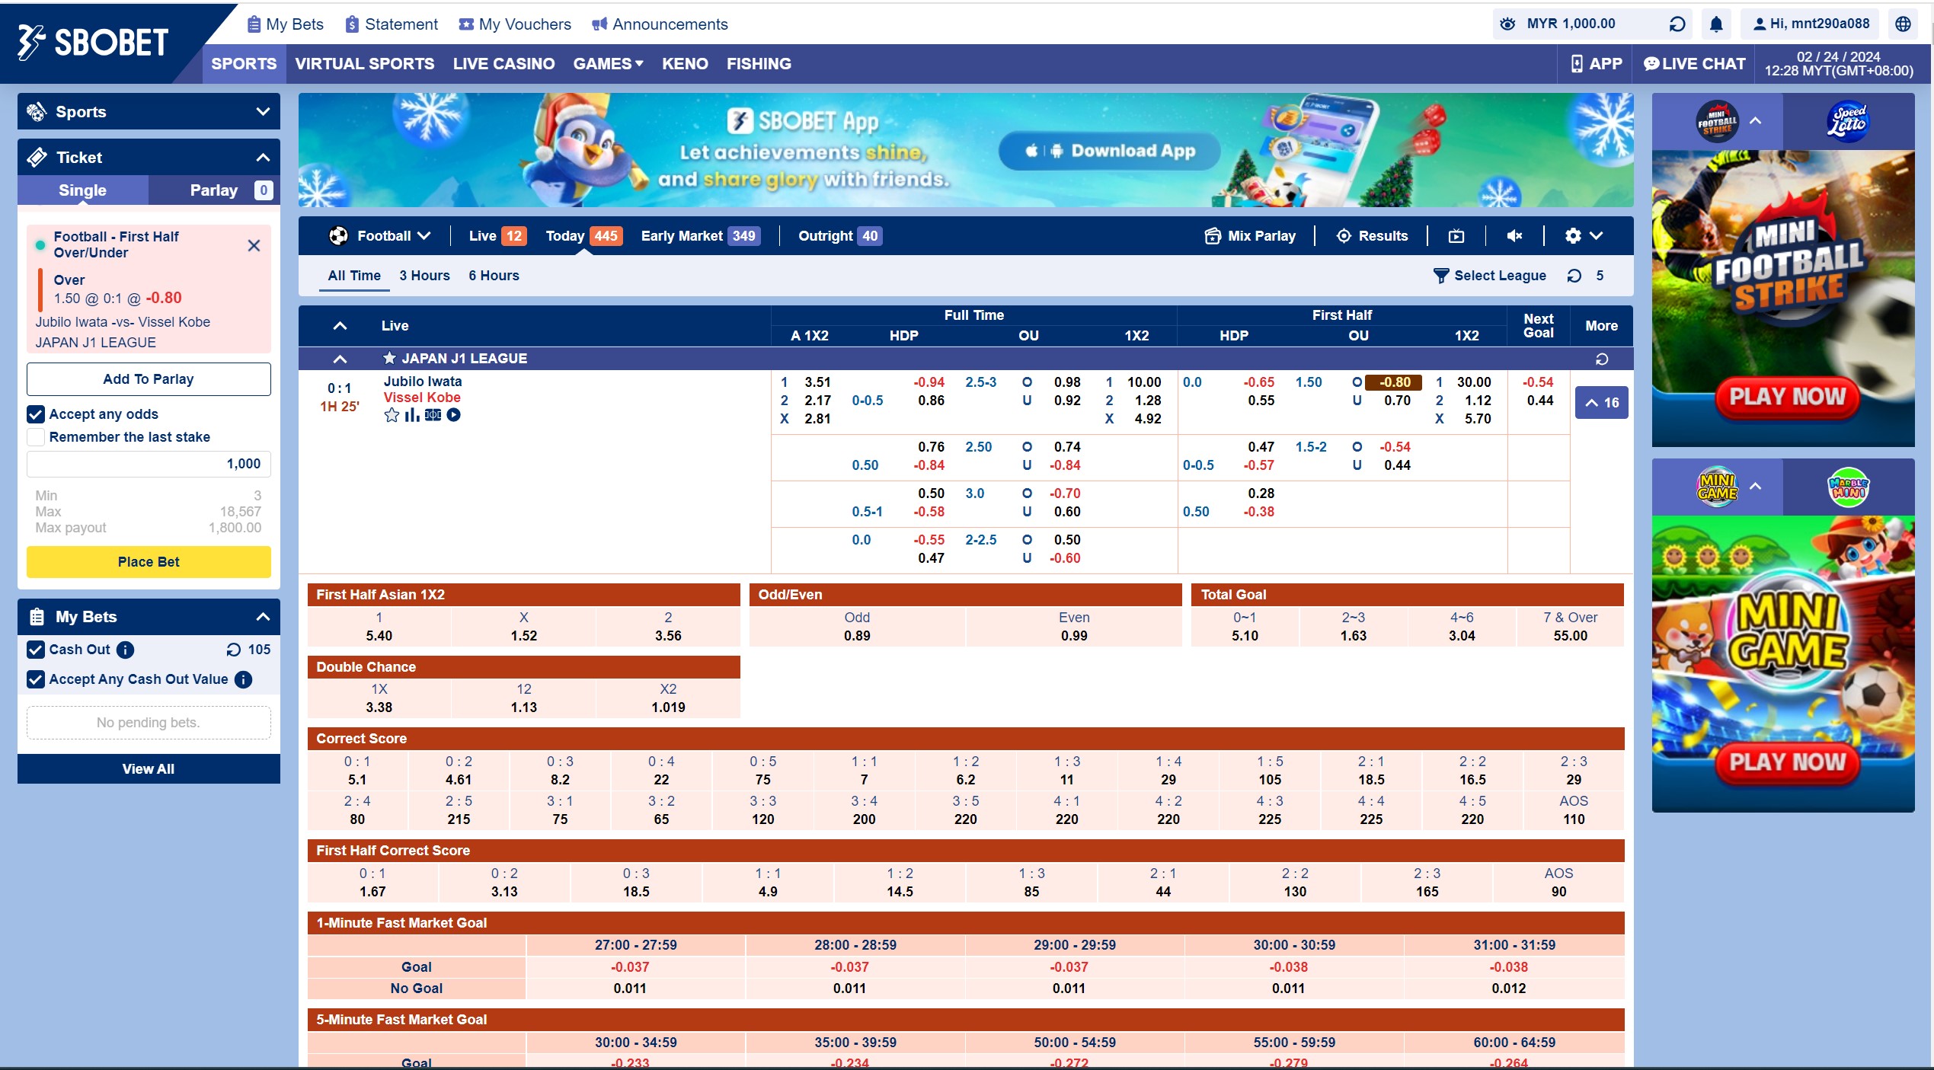Open the live match tracker icon
Viewport: 1934px width, 1070px height.
[433, 415]
